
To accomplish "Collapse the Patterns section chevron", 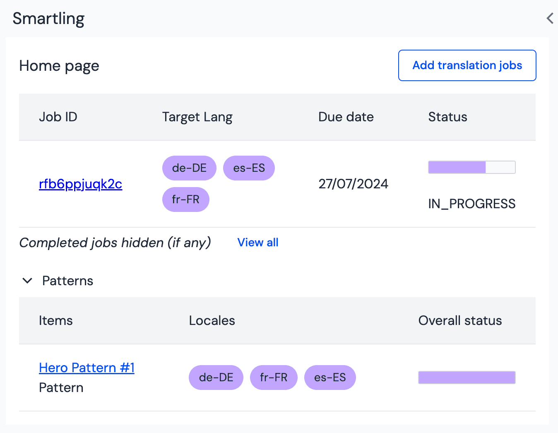I will pos(27,281).
